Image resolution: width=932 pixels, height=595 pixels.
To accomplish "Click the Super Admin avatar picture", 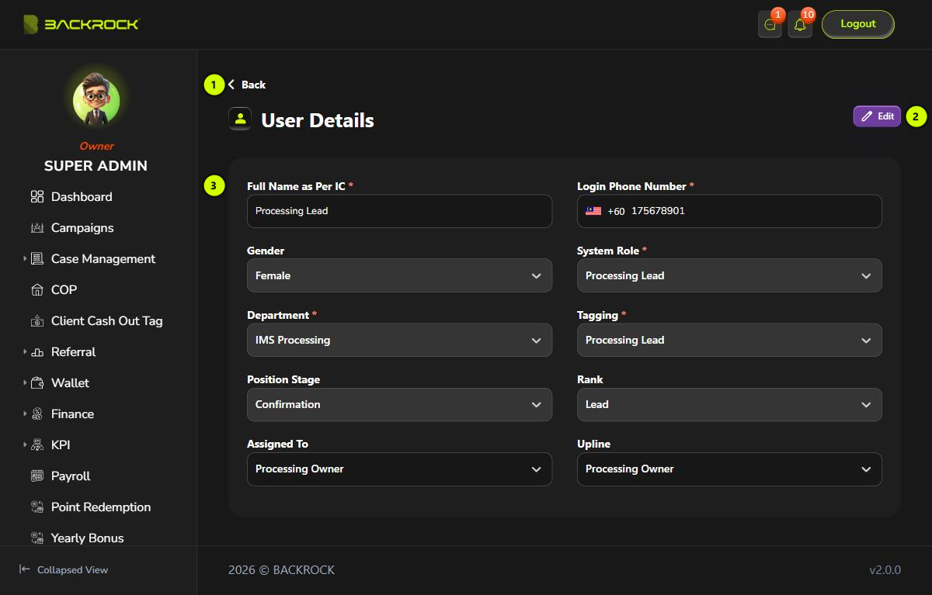I will tap(96, 102).
